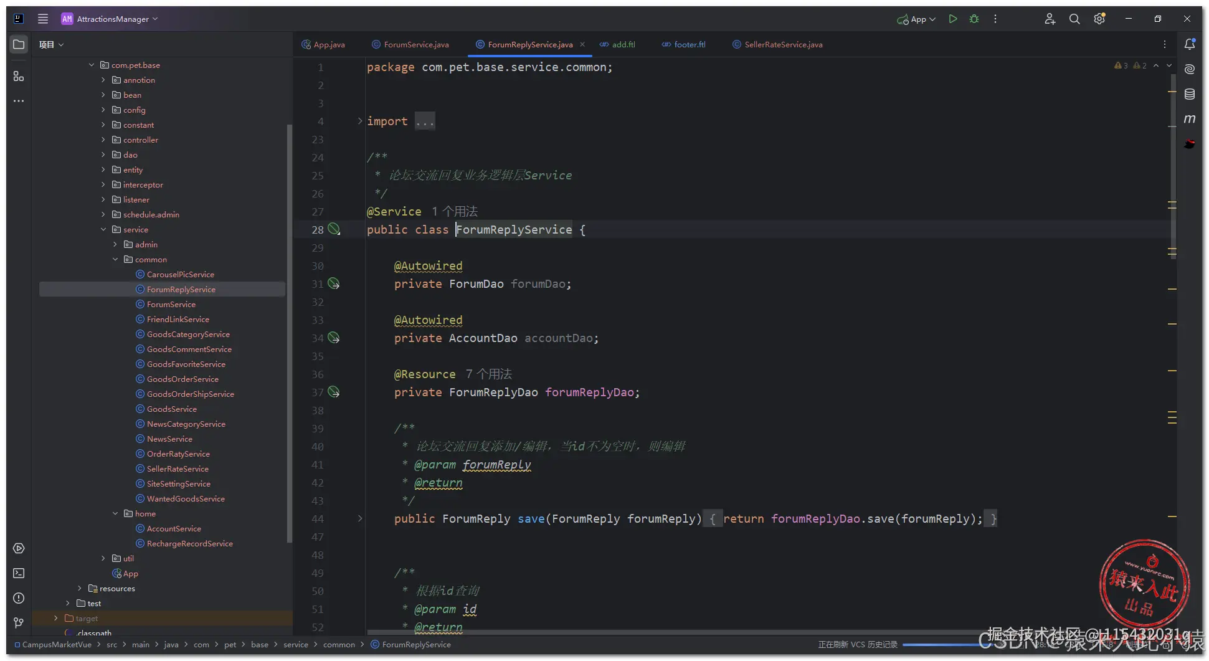Toggle the Structure tool window
This screenshot has height=661, width=1209.
[19, 76]
